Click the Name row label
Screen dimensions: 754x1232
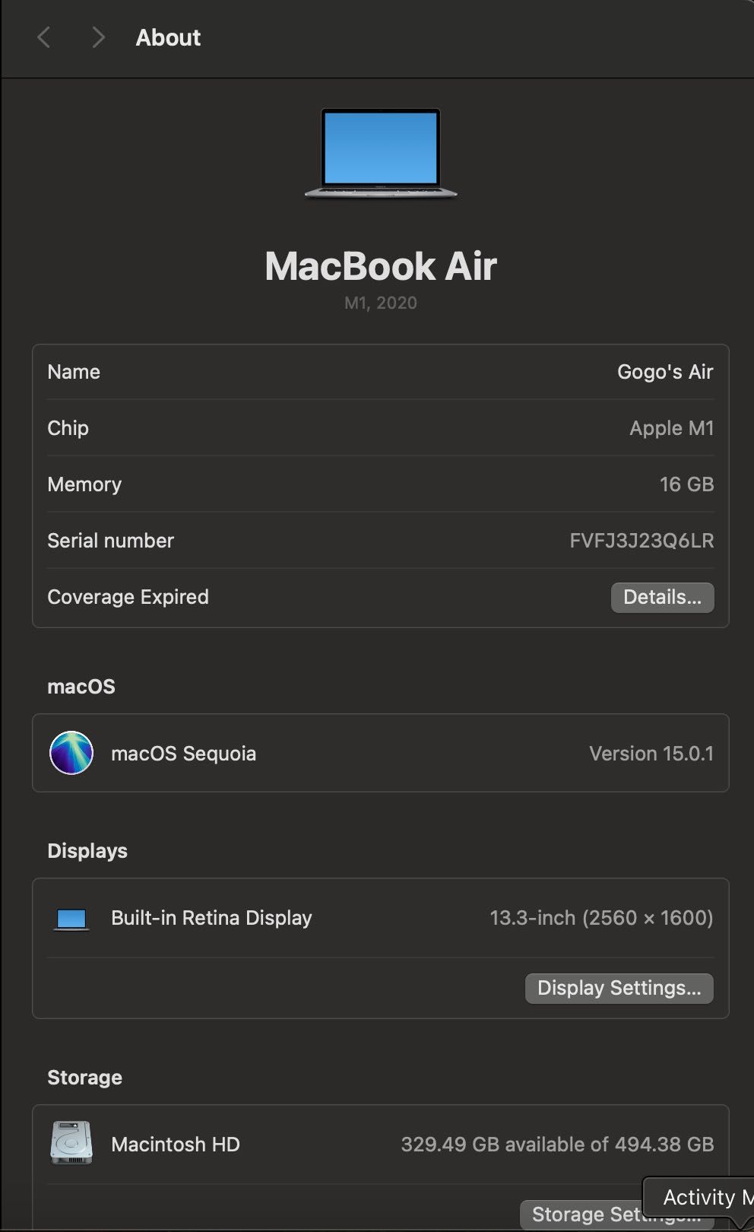[74, 372]
